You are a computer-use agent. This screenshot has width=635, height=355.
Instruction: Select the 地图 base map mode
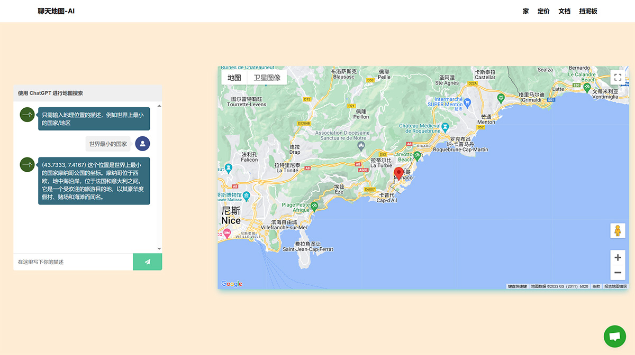click(235, 77)
